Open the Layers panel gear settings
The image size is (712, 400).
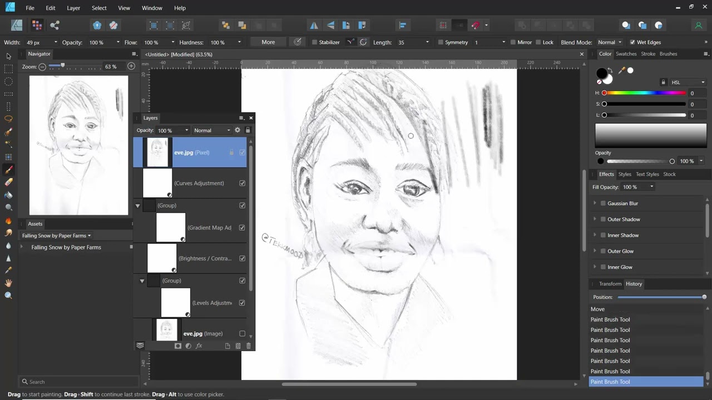click(238, 130)
